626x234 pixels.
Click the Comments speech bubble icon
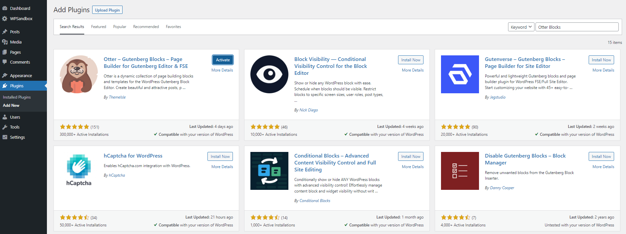[5, 62]
